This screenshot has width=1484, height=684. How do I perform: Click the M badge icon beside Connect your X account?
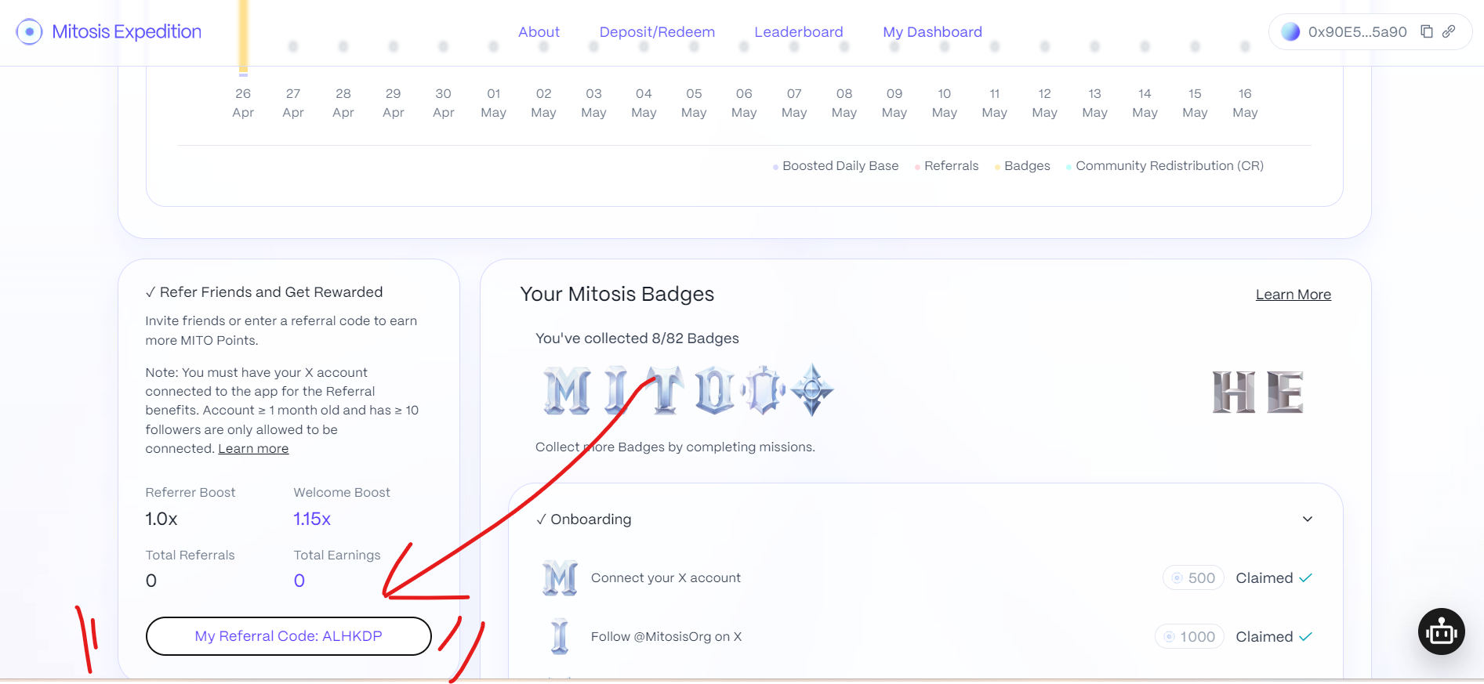point(560,578)
